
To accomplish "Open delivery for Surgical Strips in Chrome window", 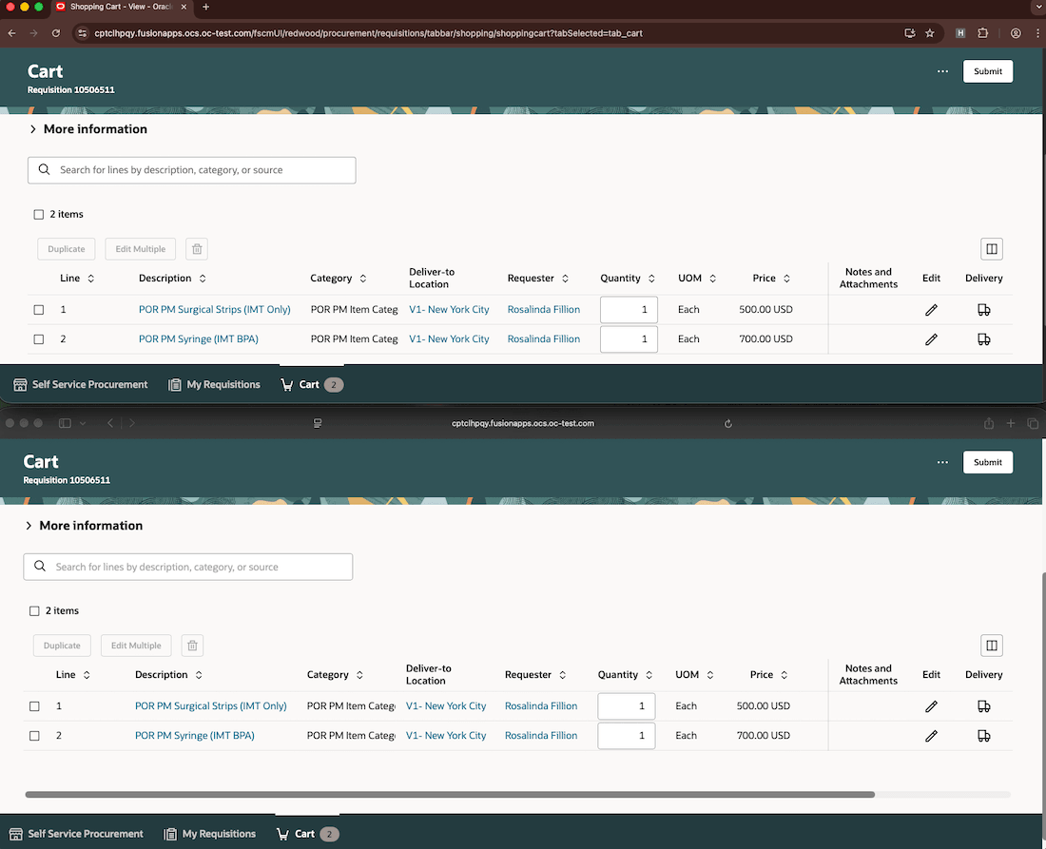I will (x=983, y=309).
